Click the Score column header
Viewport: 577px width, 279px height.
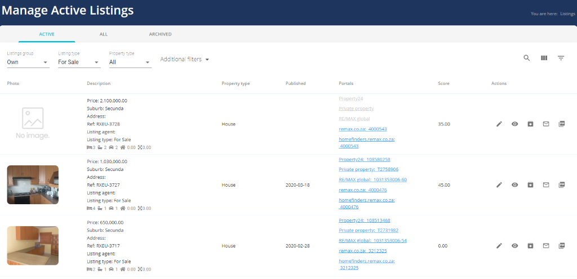(443, 83)
